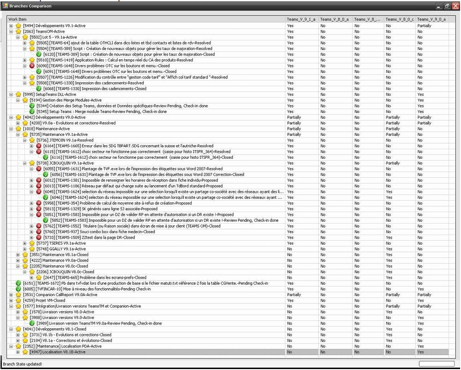Select row [5762] TEAMS-1552 Titulaire

(x=228, y=226)
